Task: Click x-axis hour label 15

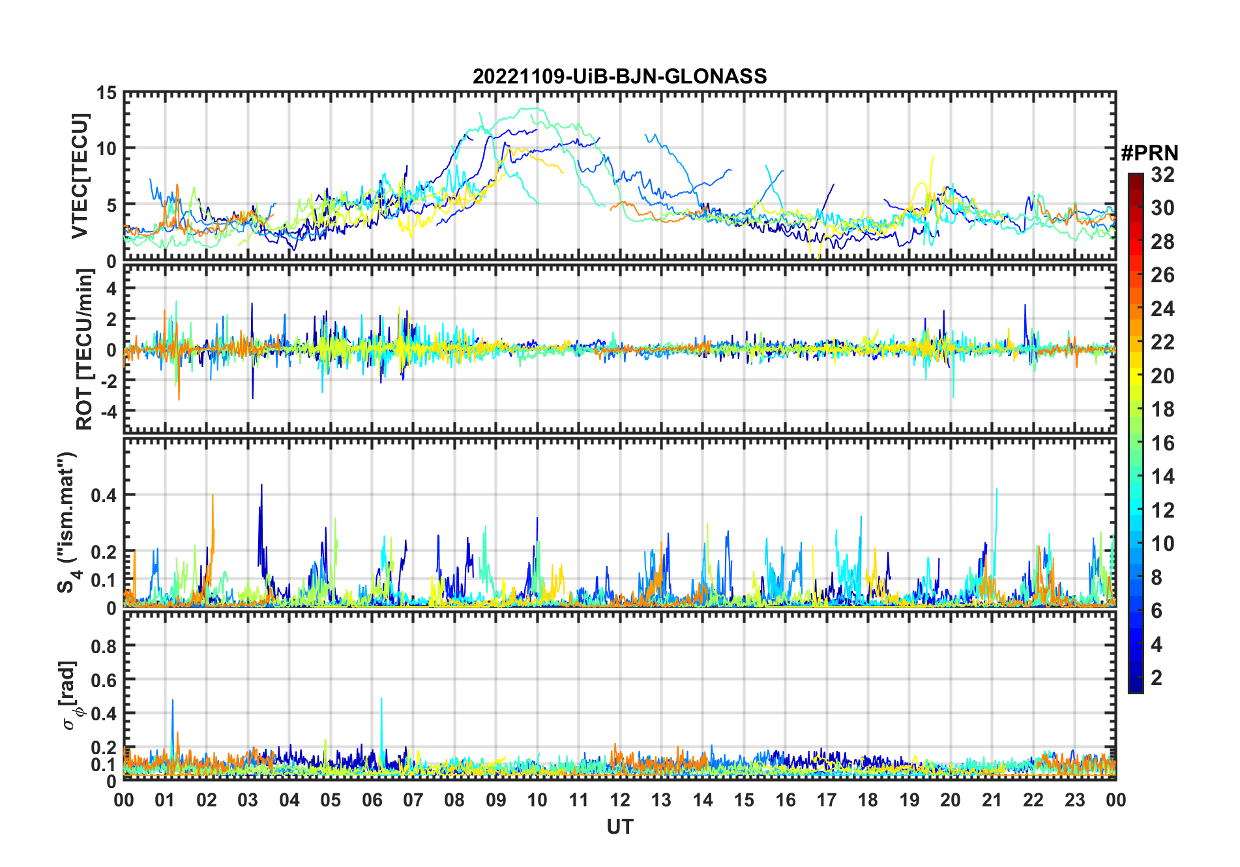Action: [744, 800]
